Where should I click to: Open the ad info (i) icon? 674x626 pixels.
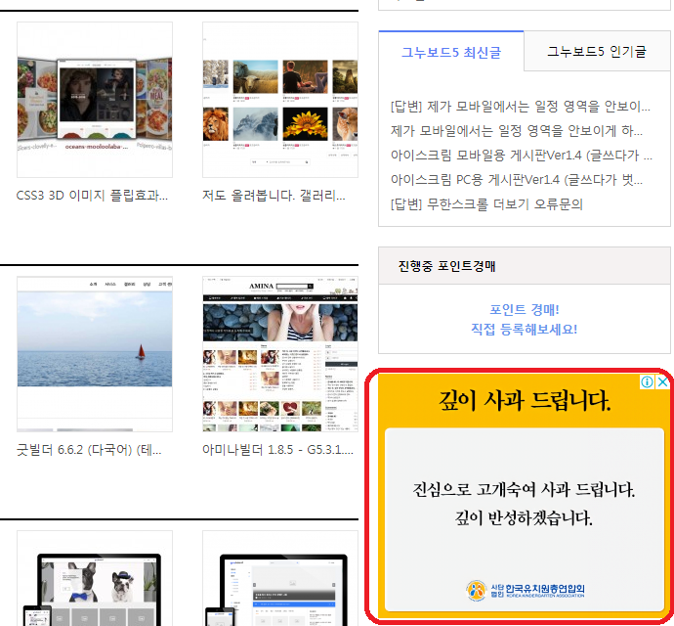coord(647,381)
